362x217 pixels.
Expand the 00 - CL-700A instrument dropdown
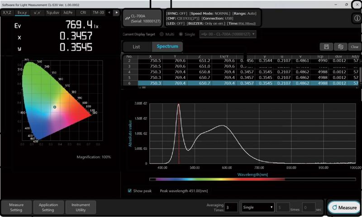[228, 34]
